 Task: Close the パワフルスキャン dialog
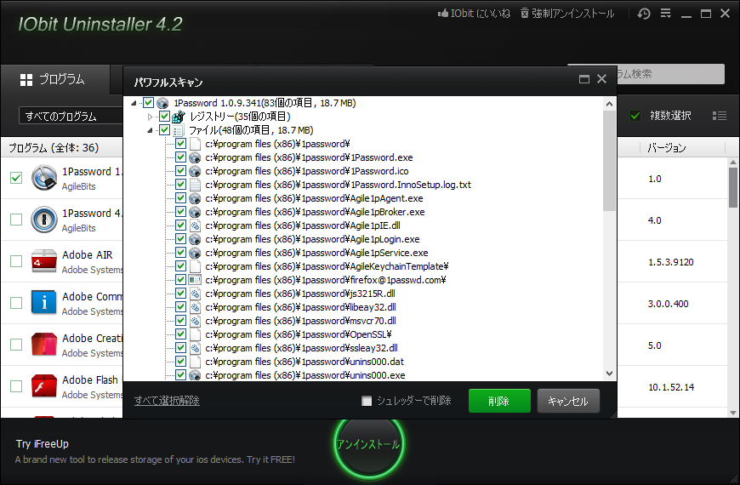pyautogui.click(x=601, y=79)
